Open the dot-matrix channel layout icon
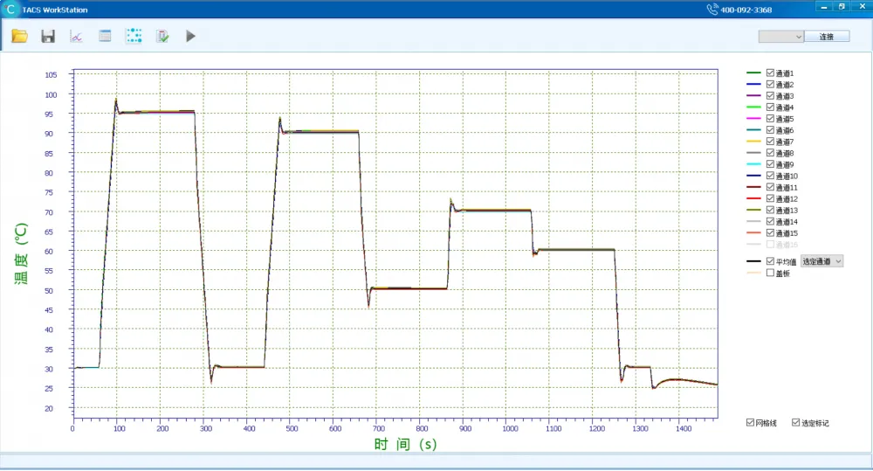This screenshot has height=471, width=873. click(x=134, y=36)
